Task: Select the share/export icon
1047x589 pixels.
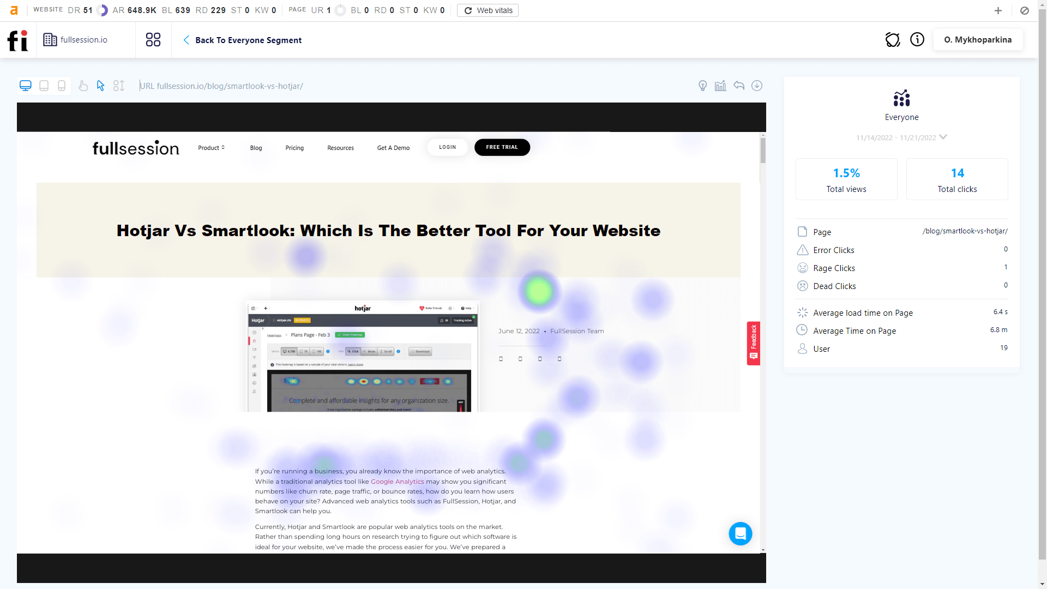Action: pos(738,86)
